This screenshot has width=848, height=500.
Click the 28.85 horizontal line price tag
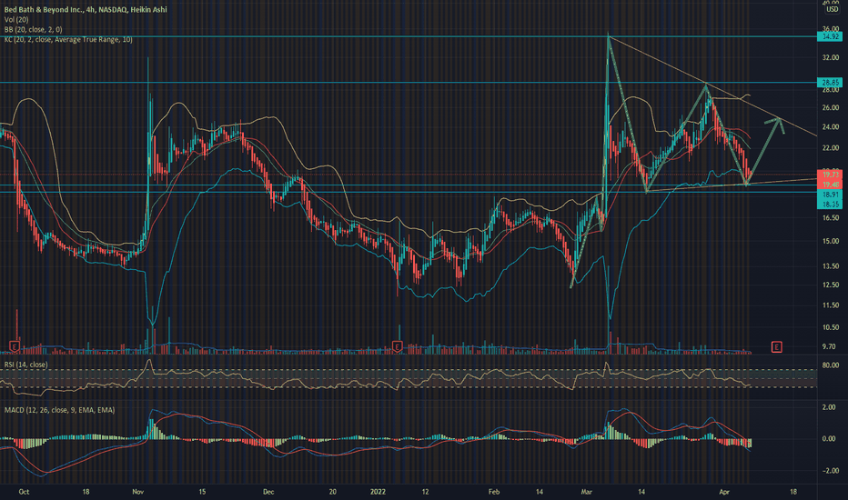tap(830, 83)
